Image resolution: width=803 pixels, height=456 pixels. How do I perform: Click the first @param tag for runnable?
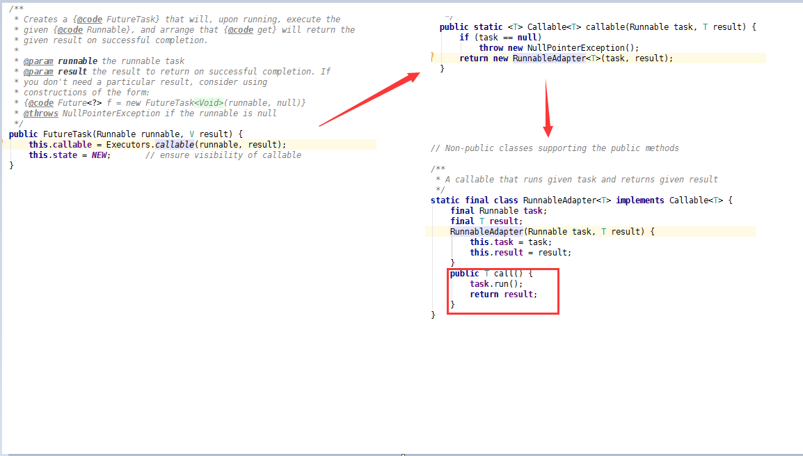point(38,61)
